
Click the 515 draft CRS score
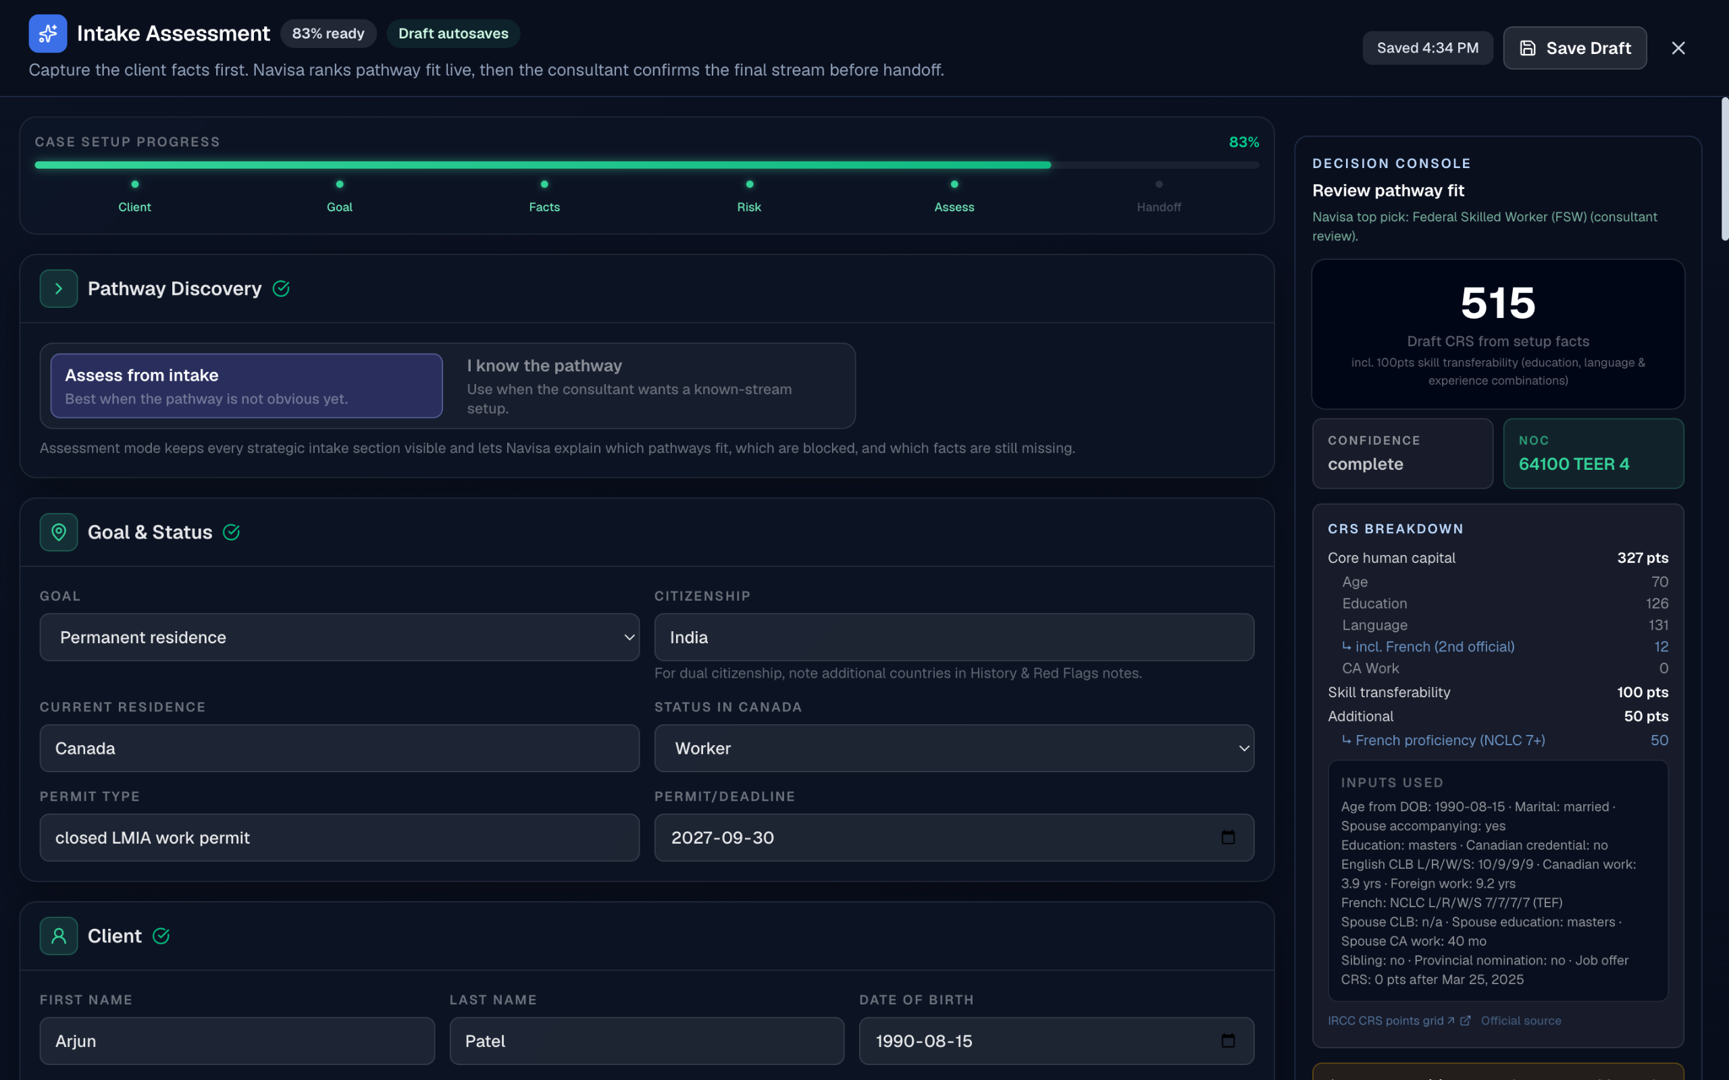1497,303
